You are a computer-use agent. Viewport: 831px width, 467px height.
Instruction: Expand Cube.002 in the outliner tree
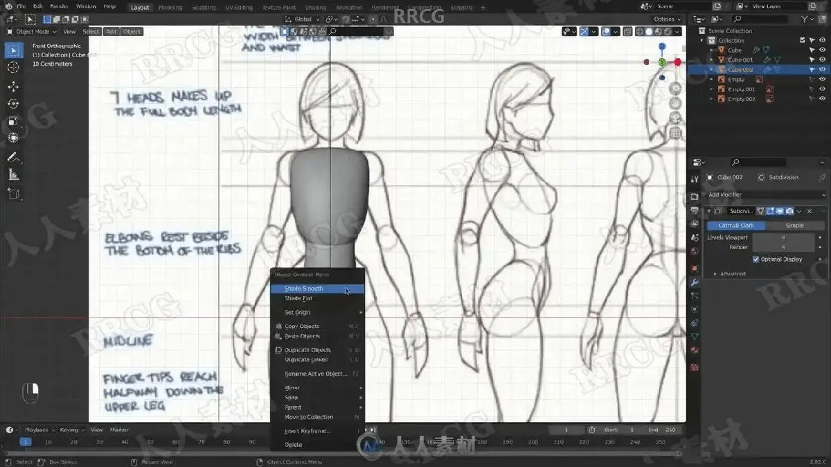point(711,69)
